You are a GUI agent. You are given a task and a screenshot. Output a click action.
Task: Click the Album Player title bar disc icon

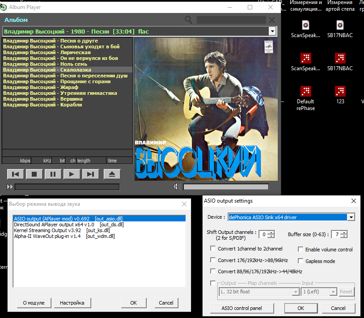[3, 7]
